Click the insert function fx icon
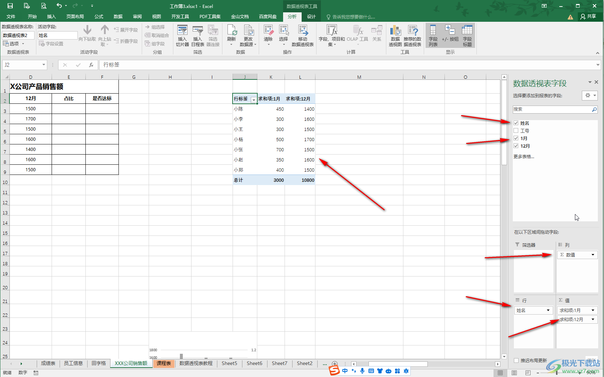The height and width of the screenshot is (377, 604). coord(91,65)
